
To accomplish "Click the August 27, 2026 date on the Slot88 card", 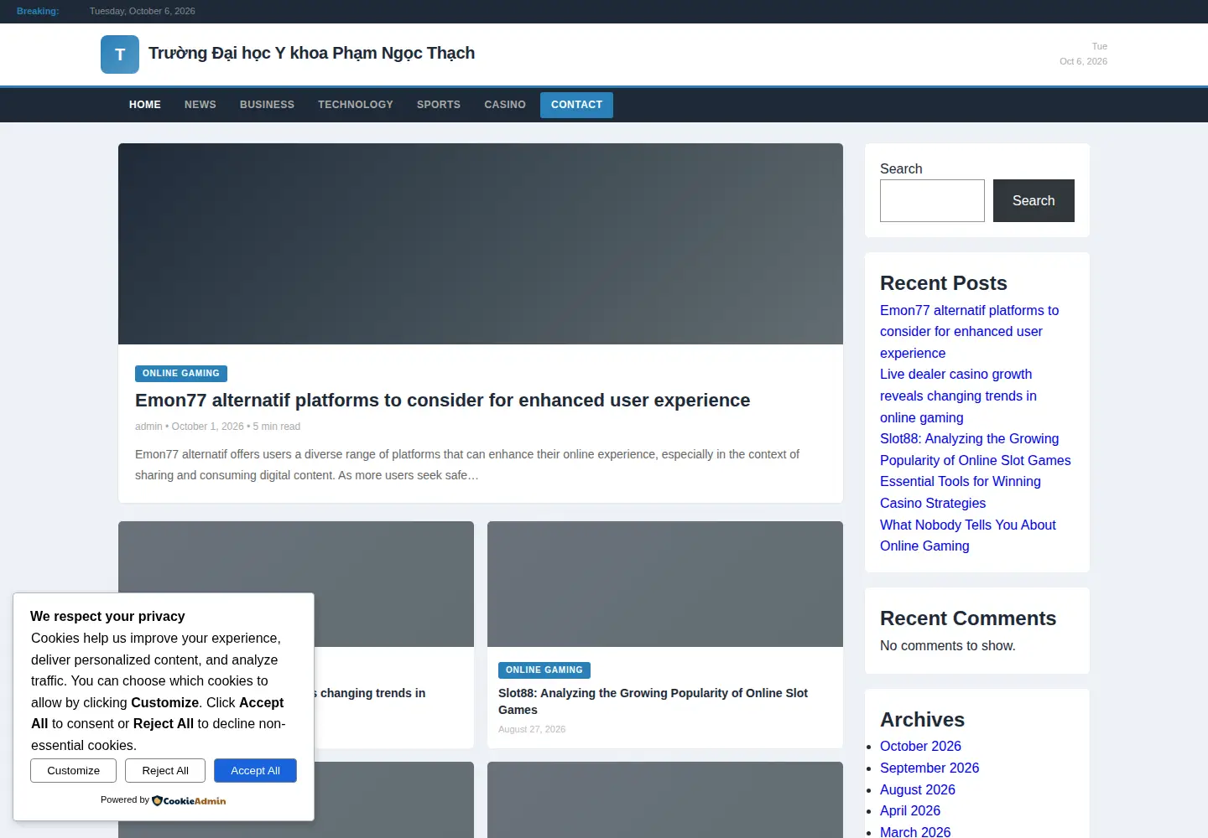I will (532, 730).
